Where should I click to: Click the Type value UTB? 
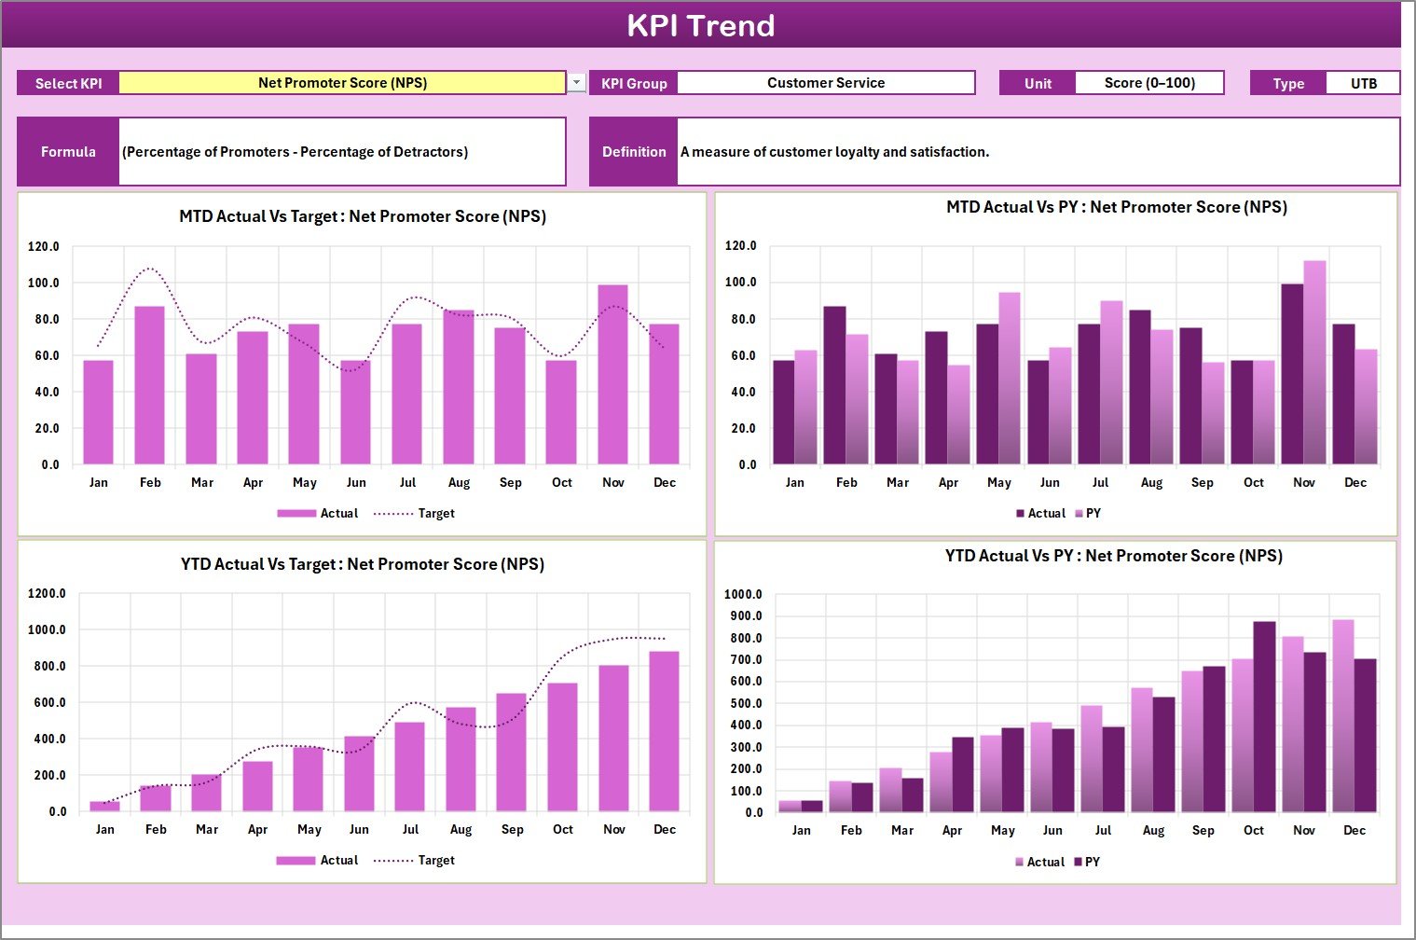pyautogui.click(x=1363, y=82)
